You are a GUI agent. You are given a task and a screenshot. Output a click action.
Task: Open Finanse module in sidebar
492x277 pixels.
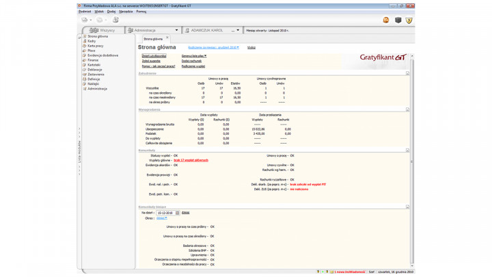pyautogui.click(x=94, y=60)
